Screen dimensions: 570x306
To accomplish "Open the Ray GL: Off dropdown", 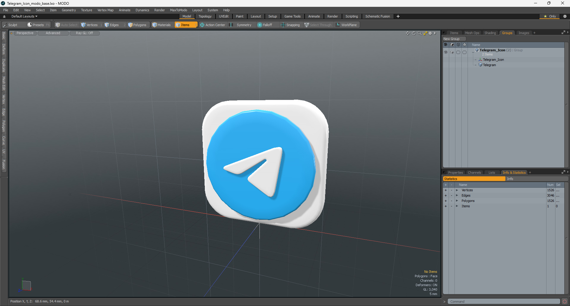I will coord(84,33).
